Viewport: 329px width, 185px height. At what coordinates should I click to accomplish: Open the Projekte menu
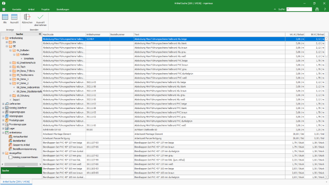coord(45,9)
